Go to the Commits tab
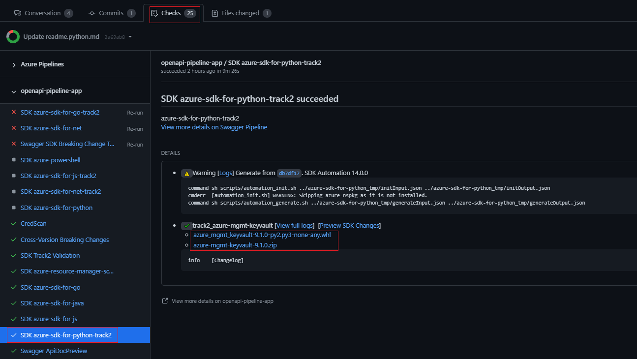 [111, 13]
